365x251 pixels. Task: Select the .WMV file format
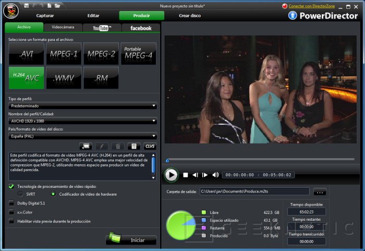64,78
